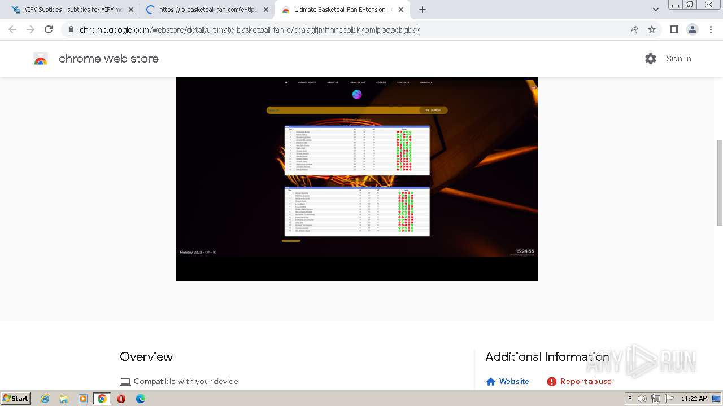723x406 pixels.
Task: Open the extension Website link
Action: point(514,382)
